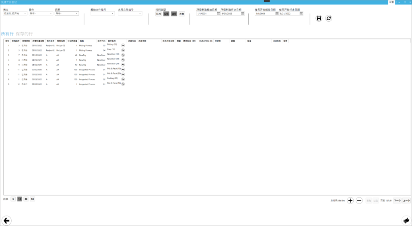The width and height of the screenshot is (412, 226).
Task: Toggle the 队列 time type button
Action: (159, 14)
